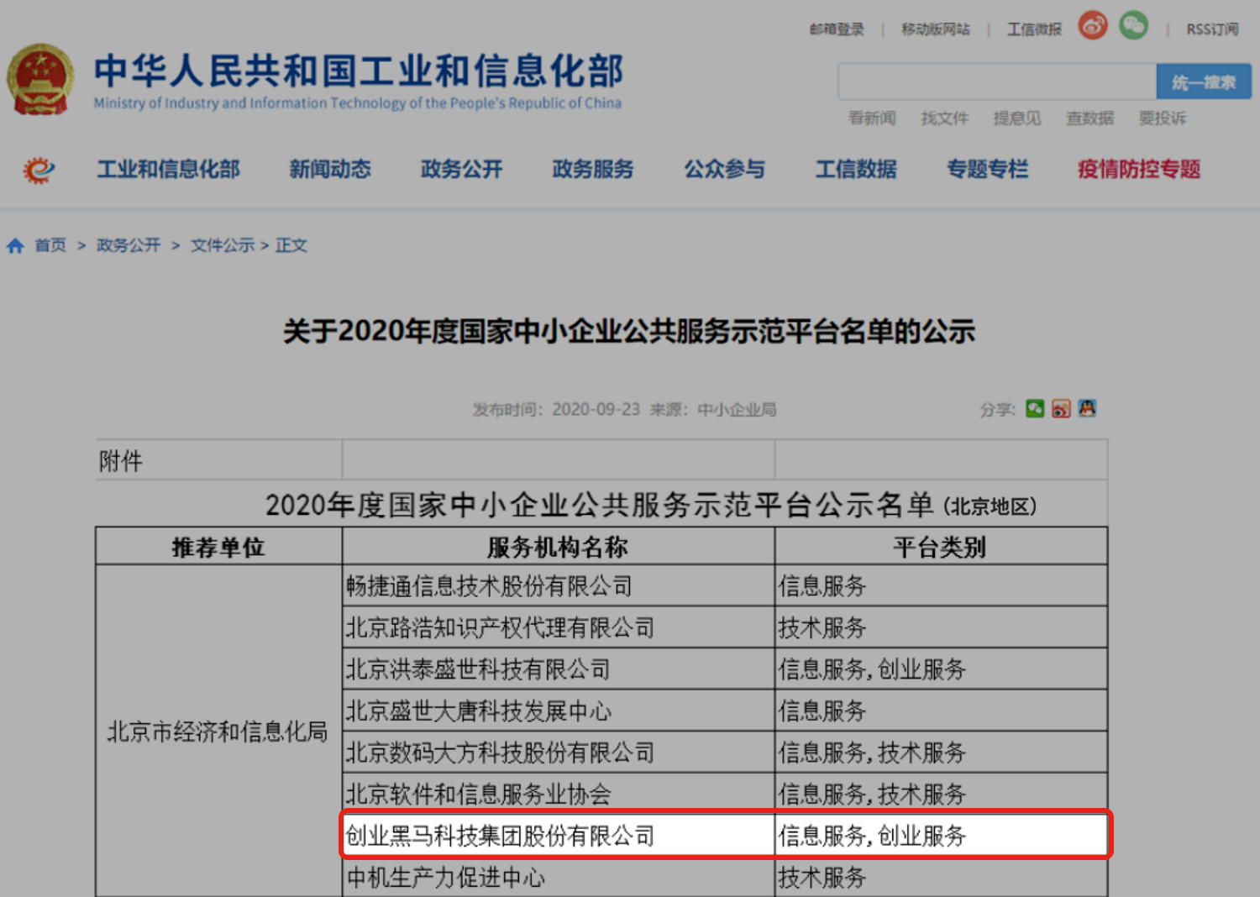
Task: Click the 统一搜索 button
Action: pos(1204,82)
